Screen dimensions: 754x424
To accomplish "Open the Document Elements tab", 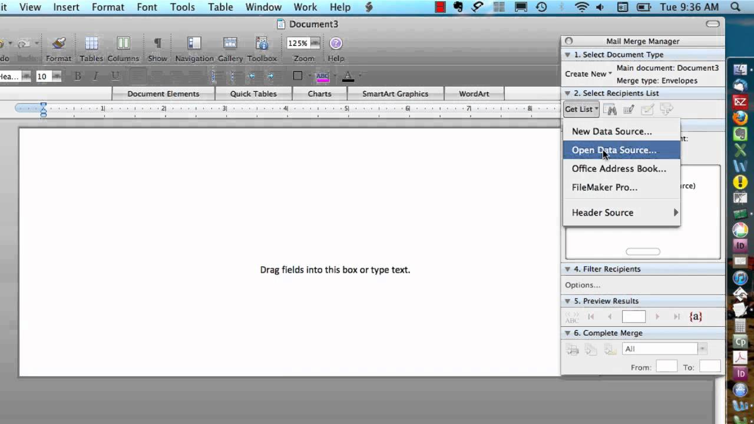I will point(163,94).
